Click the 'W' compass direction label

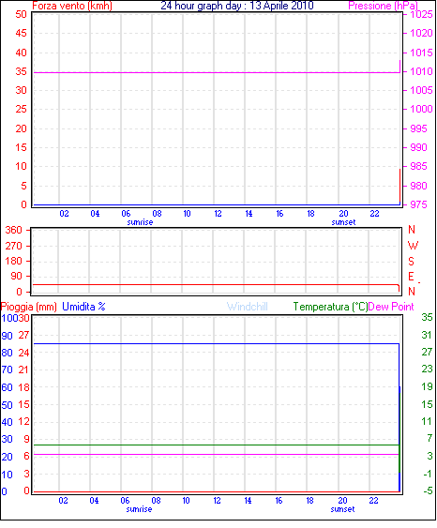coord(413,246)
